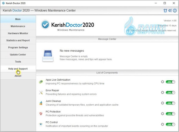Screen dimensions: 179x132
Task: Click the 'Apps Live Optimization' label
Action: pyautogui.click(x=58, y=80)
